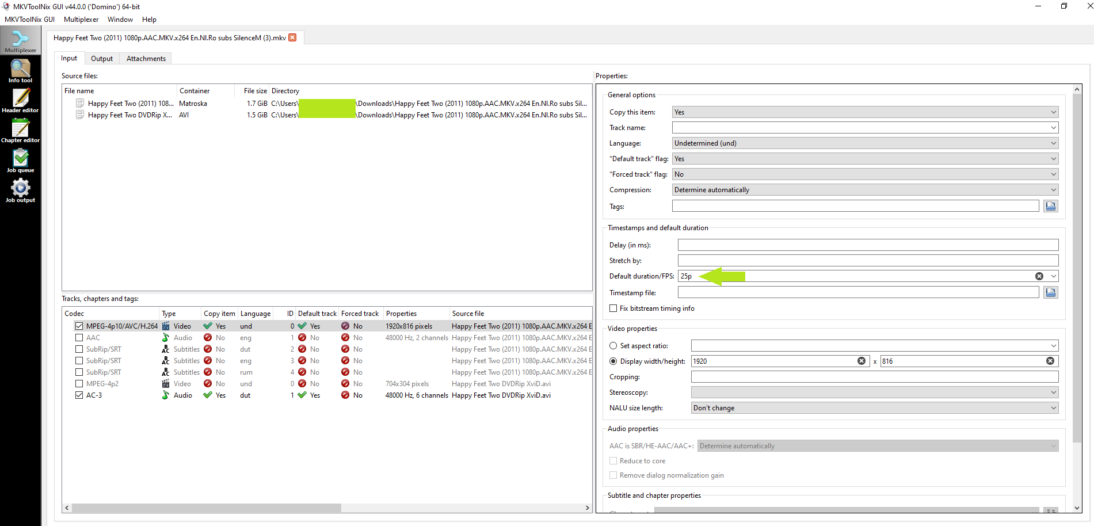Browse for a Timestamp file
This screenshot has width=1094, height=526.
1050,292
